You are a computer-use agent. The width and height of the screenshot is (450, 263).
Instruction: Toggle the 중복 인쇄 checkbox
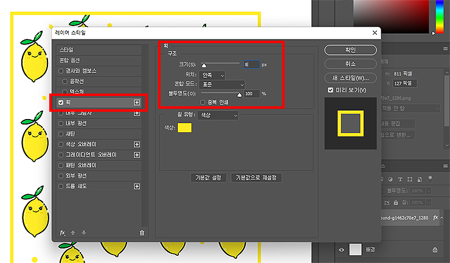[202, 102]
